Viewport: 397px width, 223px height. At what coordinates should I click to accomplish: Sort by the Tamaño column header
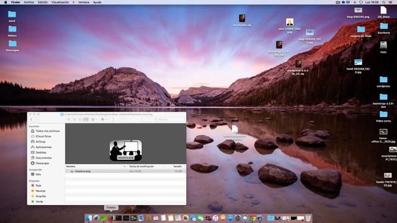(x=177, y=167)
